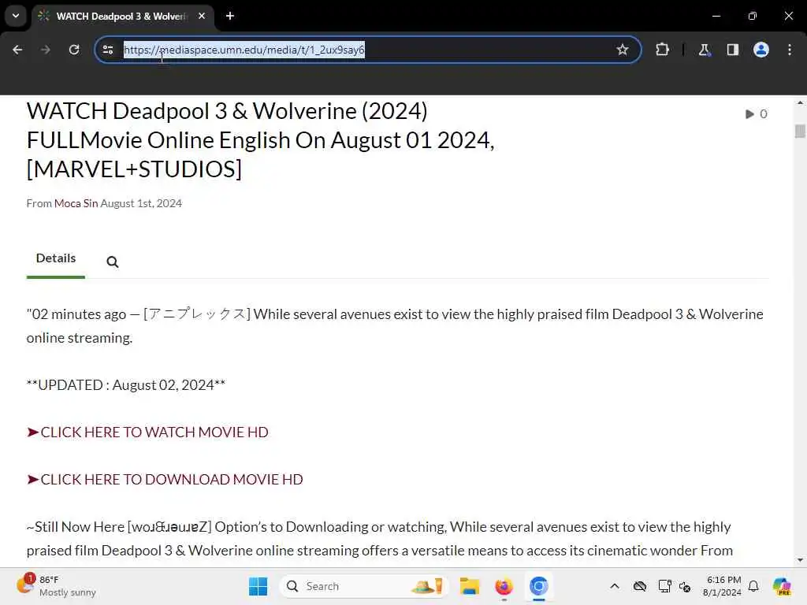Open File Explorer from the taskbar

pyautogui.click(x=470, y=586)
